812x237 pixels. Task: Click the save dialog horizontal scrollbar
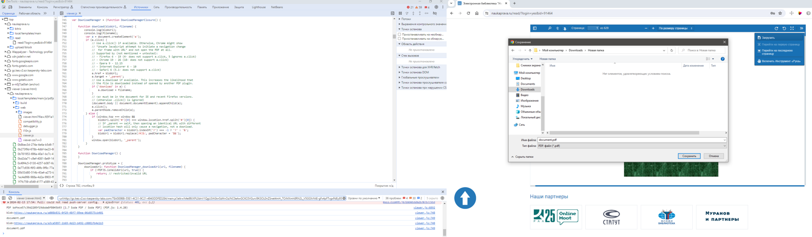624,133
